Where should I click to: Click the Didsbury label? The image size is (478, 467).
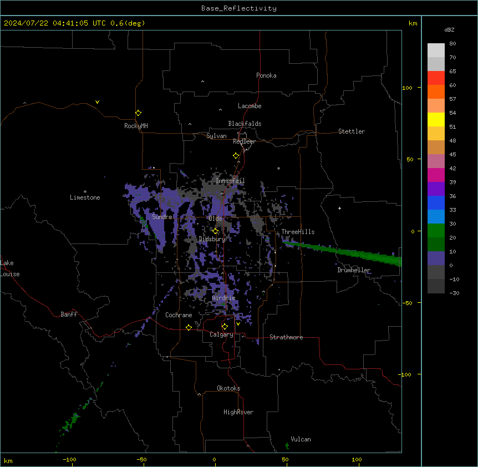pos(212,239)
